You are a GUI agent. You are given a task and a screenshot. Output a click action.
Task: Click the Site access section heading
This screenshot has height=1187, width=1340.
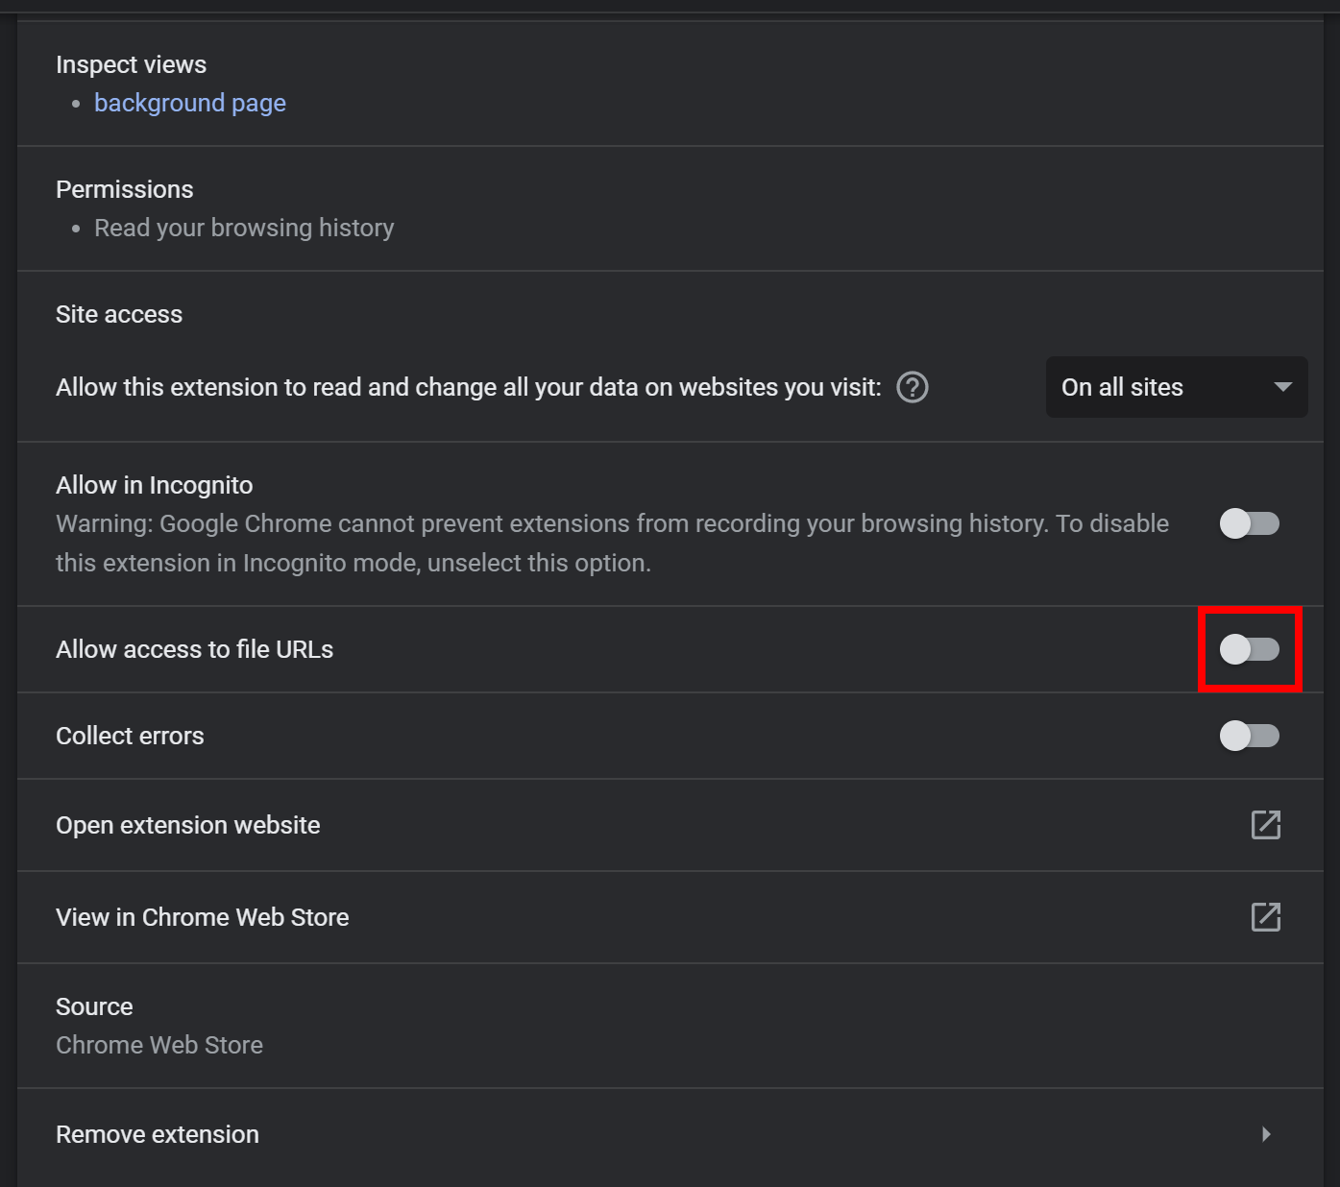pyautogui.click(x=119, y=314)
